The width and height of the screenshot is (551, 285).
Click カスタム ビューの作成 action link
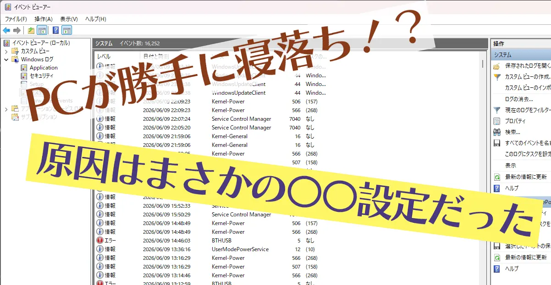tap(528, 77)
